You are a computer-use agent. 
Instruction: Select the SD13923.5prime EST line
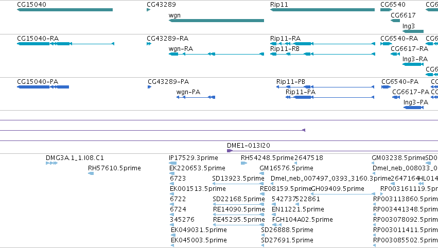238,184
